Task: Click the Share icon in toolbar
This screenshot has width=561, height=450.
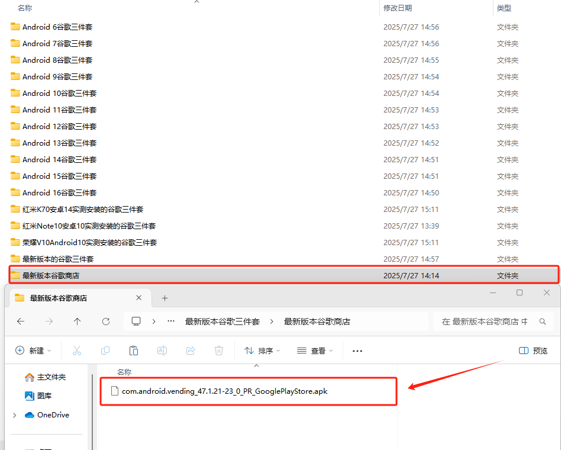Action: [191, 351]
